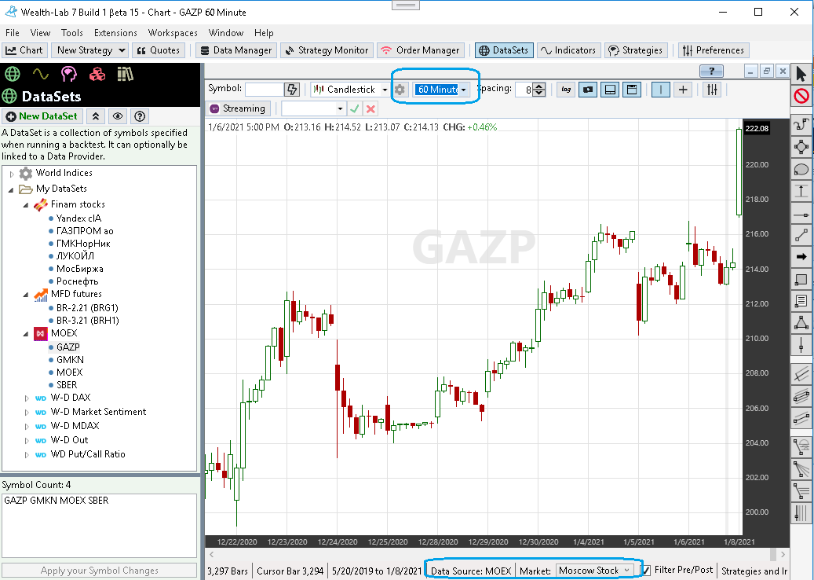Open the New Strategy dropdown arrow
This screenshot has width=814, height=580.
(122, 50)
